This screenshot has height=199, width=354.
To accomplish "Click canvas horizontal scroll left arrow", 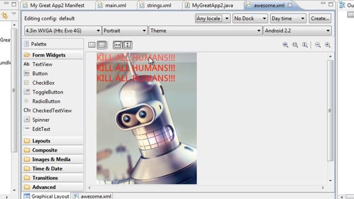I will point(90,187).
